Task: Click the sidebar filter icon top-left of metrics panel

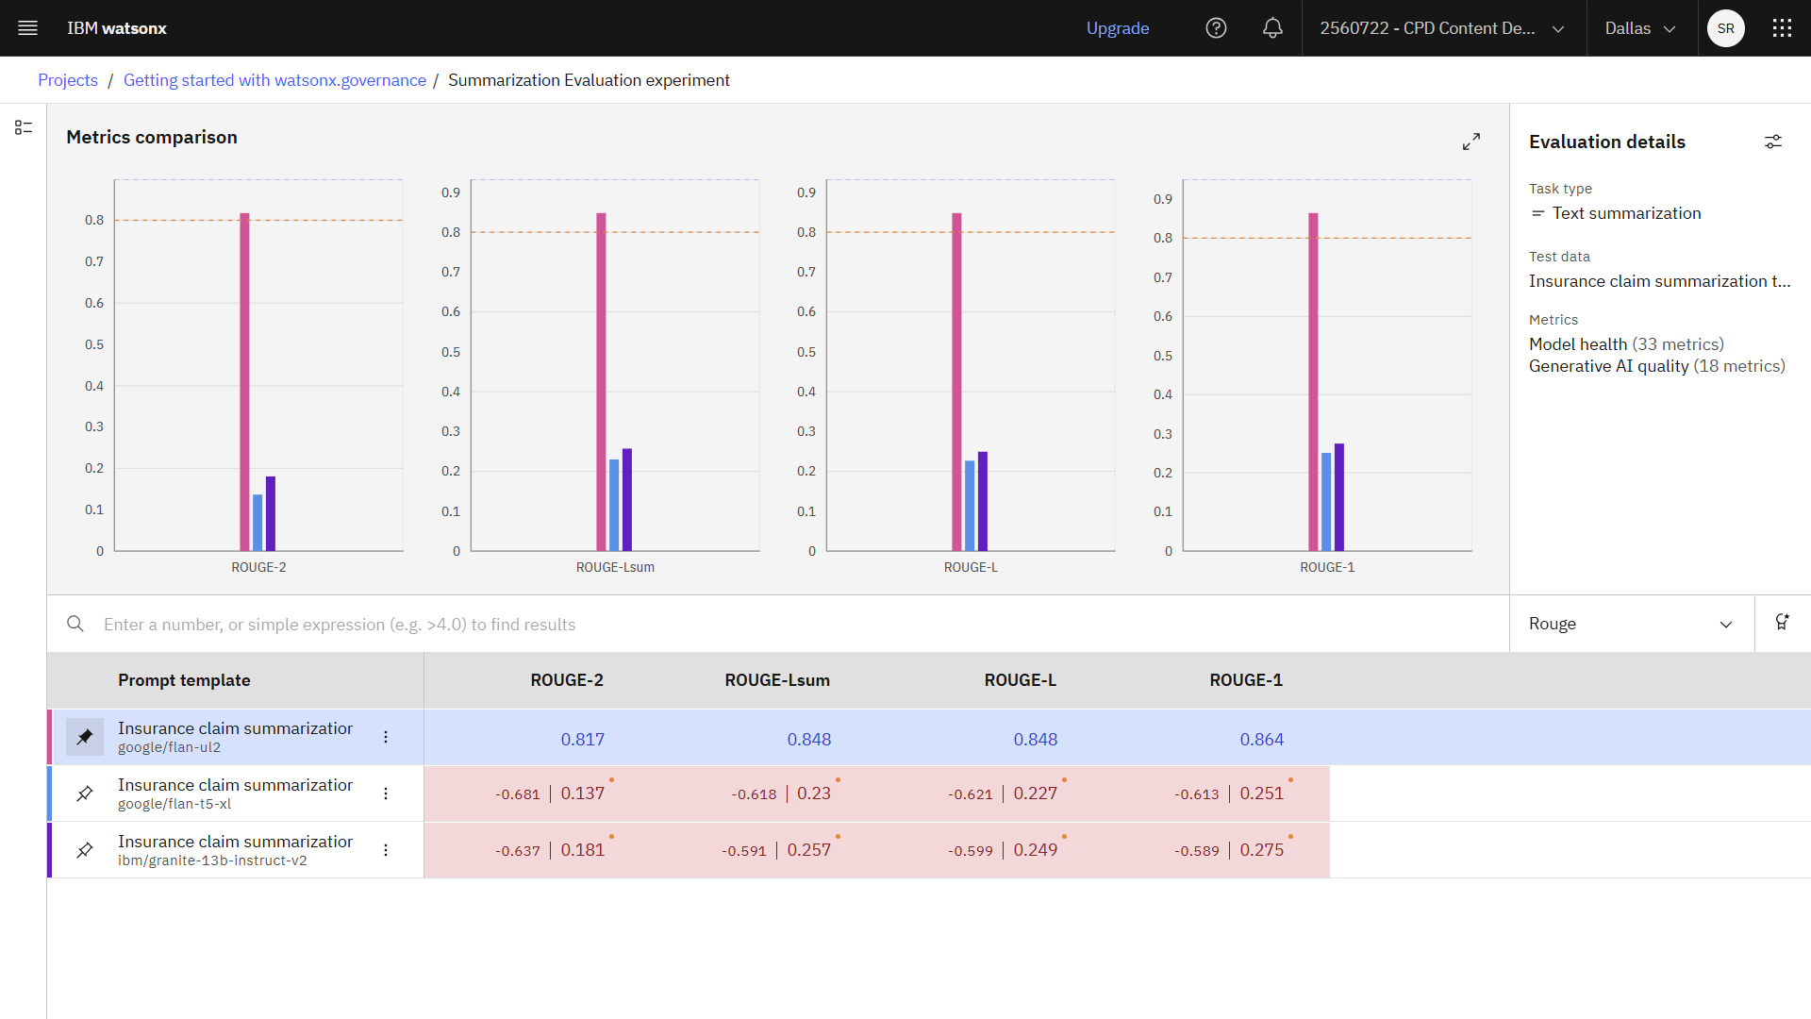Action: (x=24, y=128)
